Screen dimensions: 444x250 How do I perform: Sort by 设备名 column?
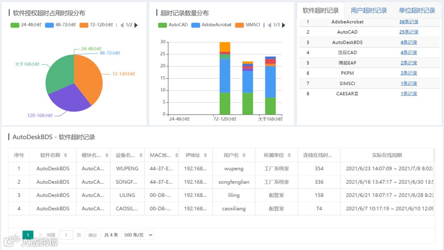[x=141, y=155]
